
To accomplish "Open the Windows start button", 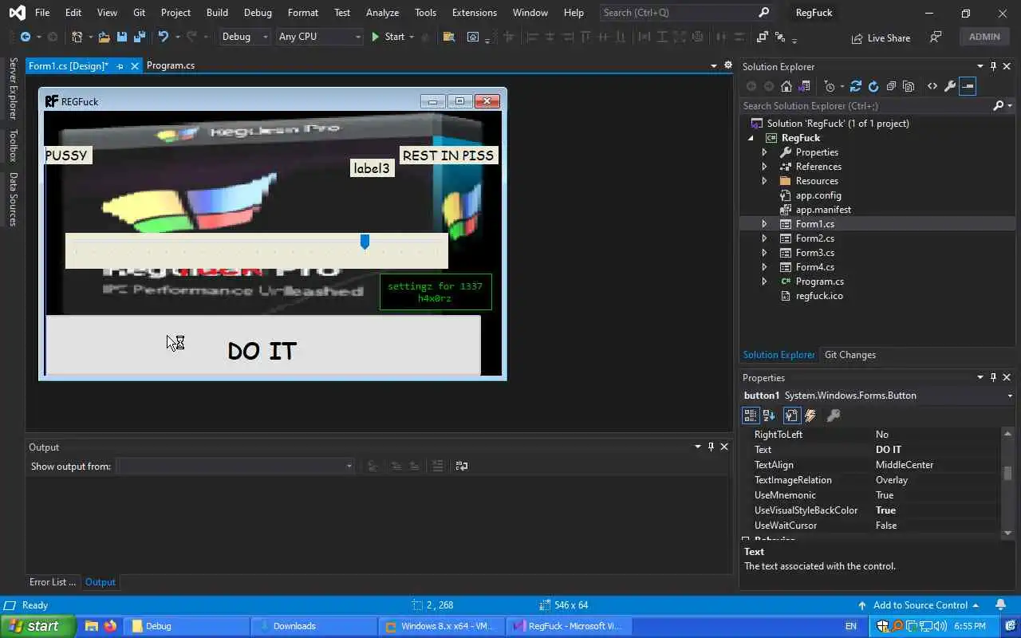I will coord(38,626).
